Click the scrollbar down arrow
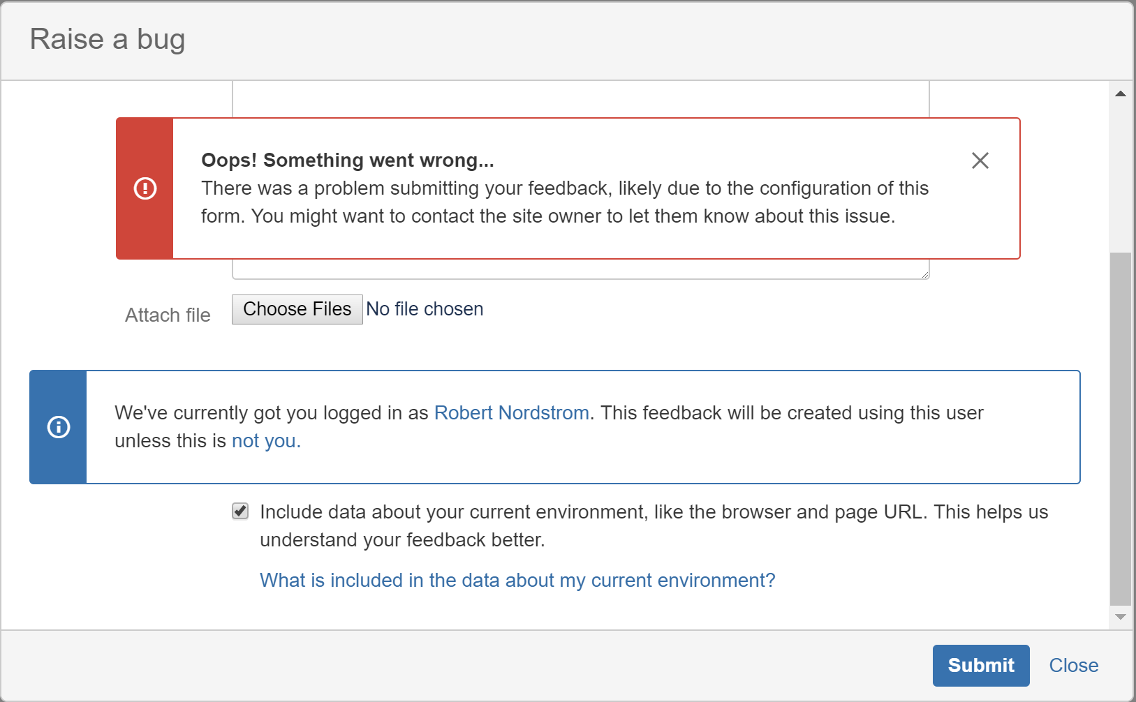Image resolution: width=1136 pixels, height=702 pixels. click(1121, 617)
